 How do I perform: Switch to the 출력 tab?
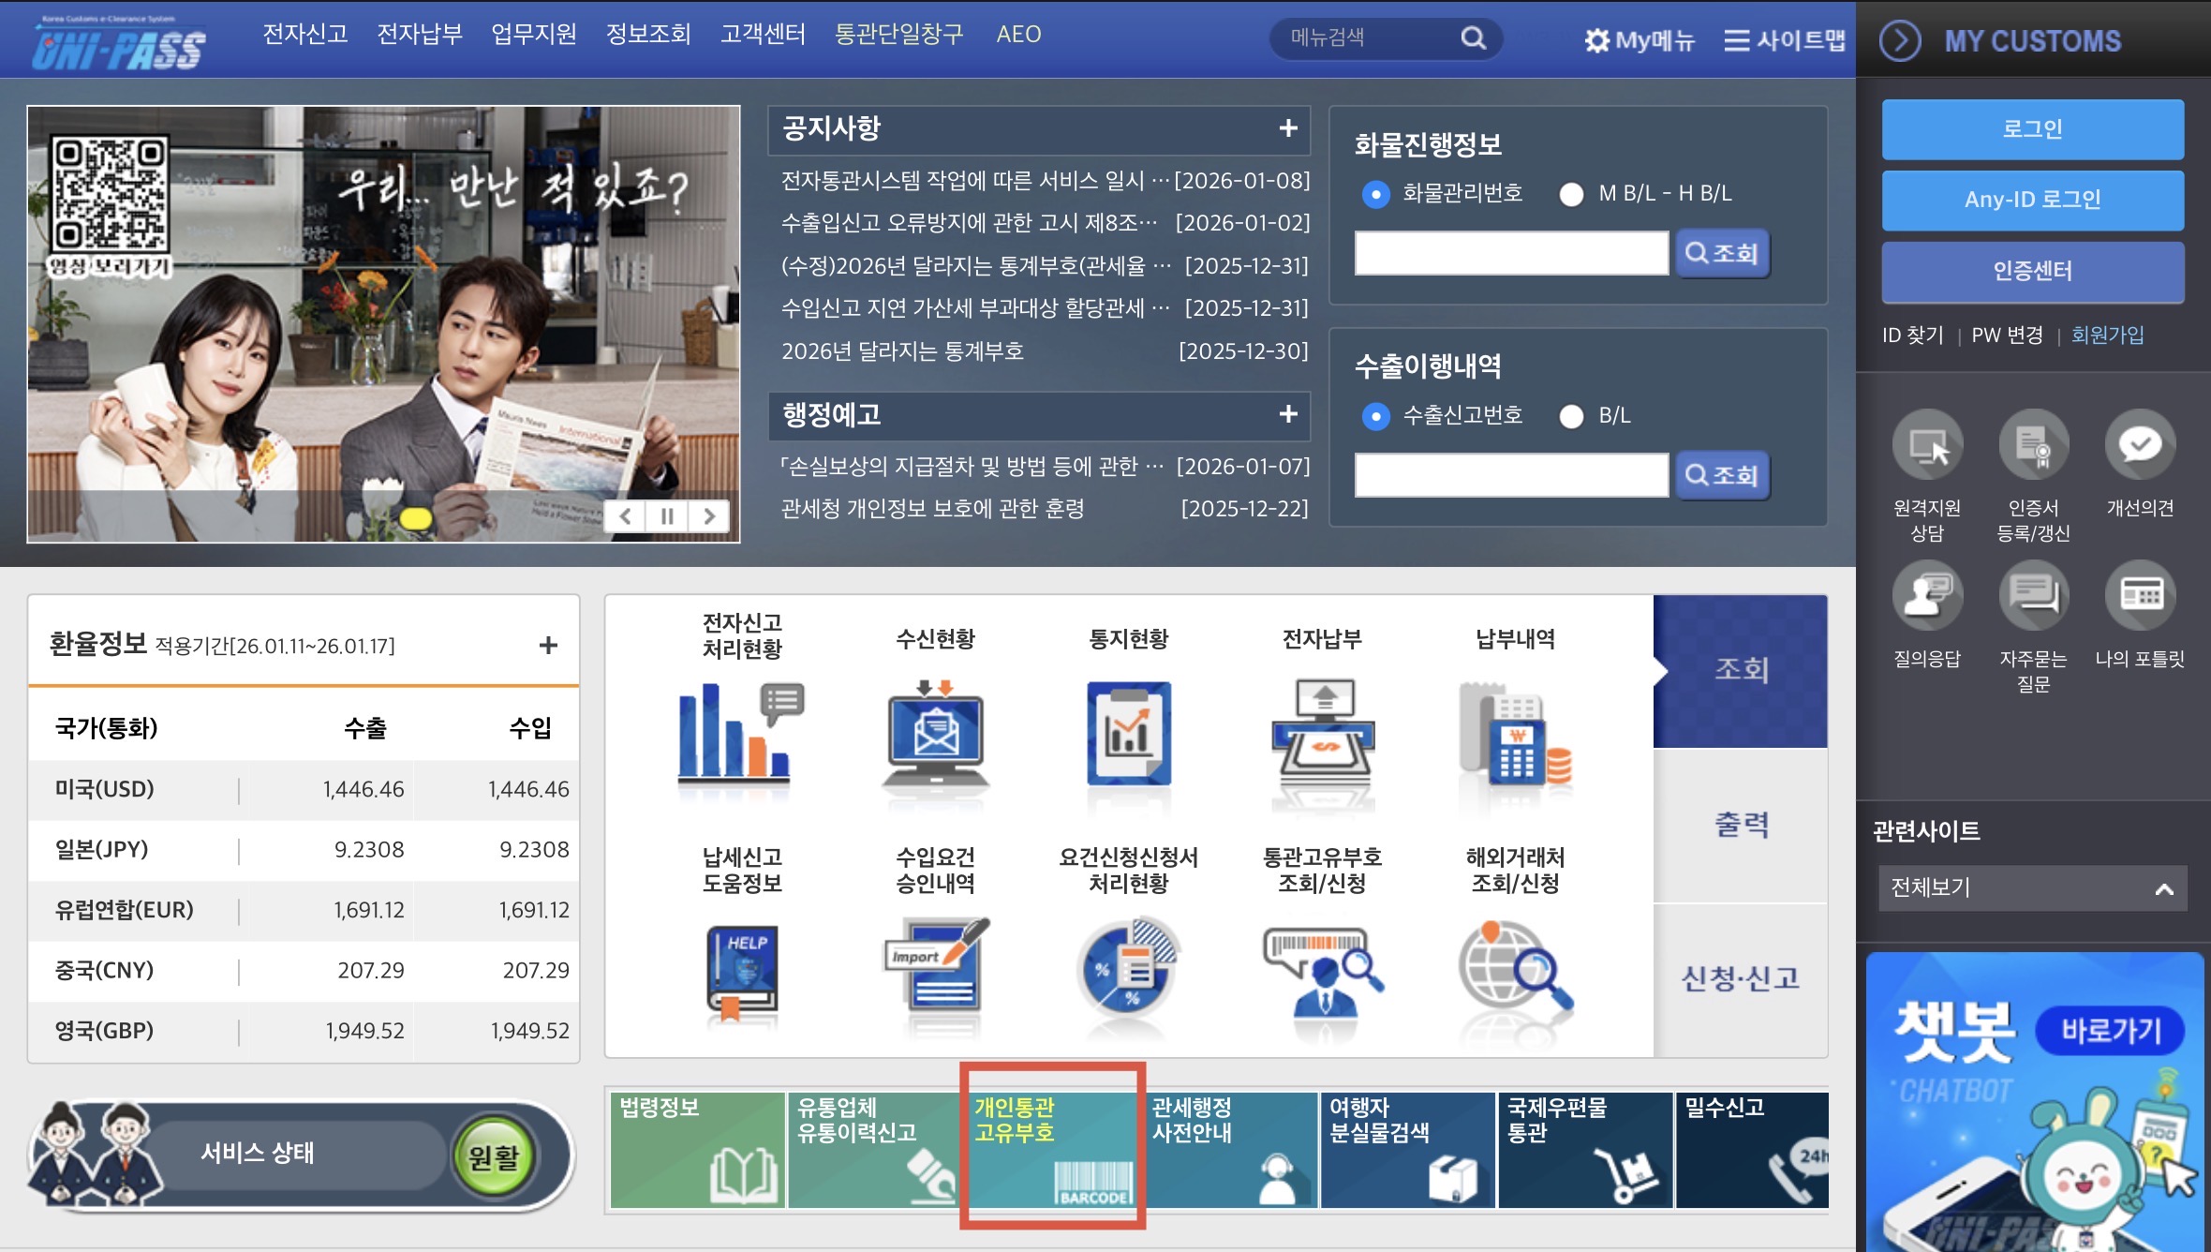(x=1741, y=825)
